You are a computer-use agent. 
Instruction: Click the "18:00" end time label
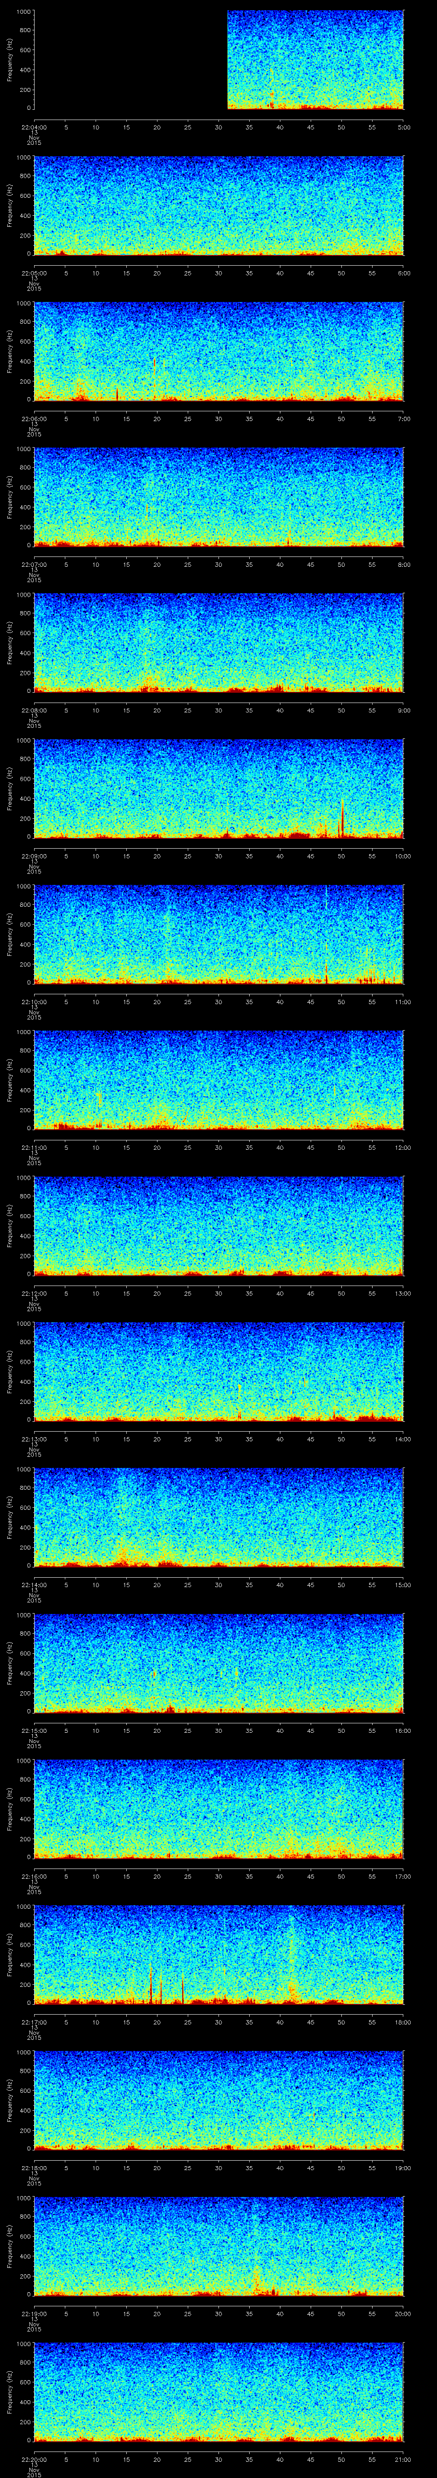402,2021
